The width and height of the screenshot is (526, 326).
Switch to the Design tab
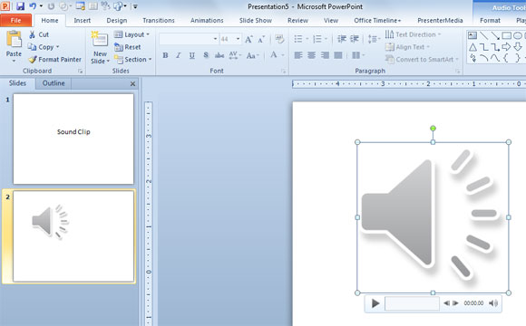pyautogui.click(x=117, y=21)
